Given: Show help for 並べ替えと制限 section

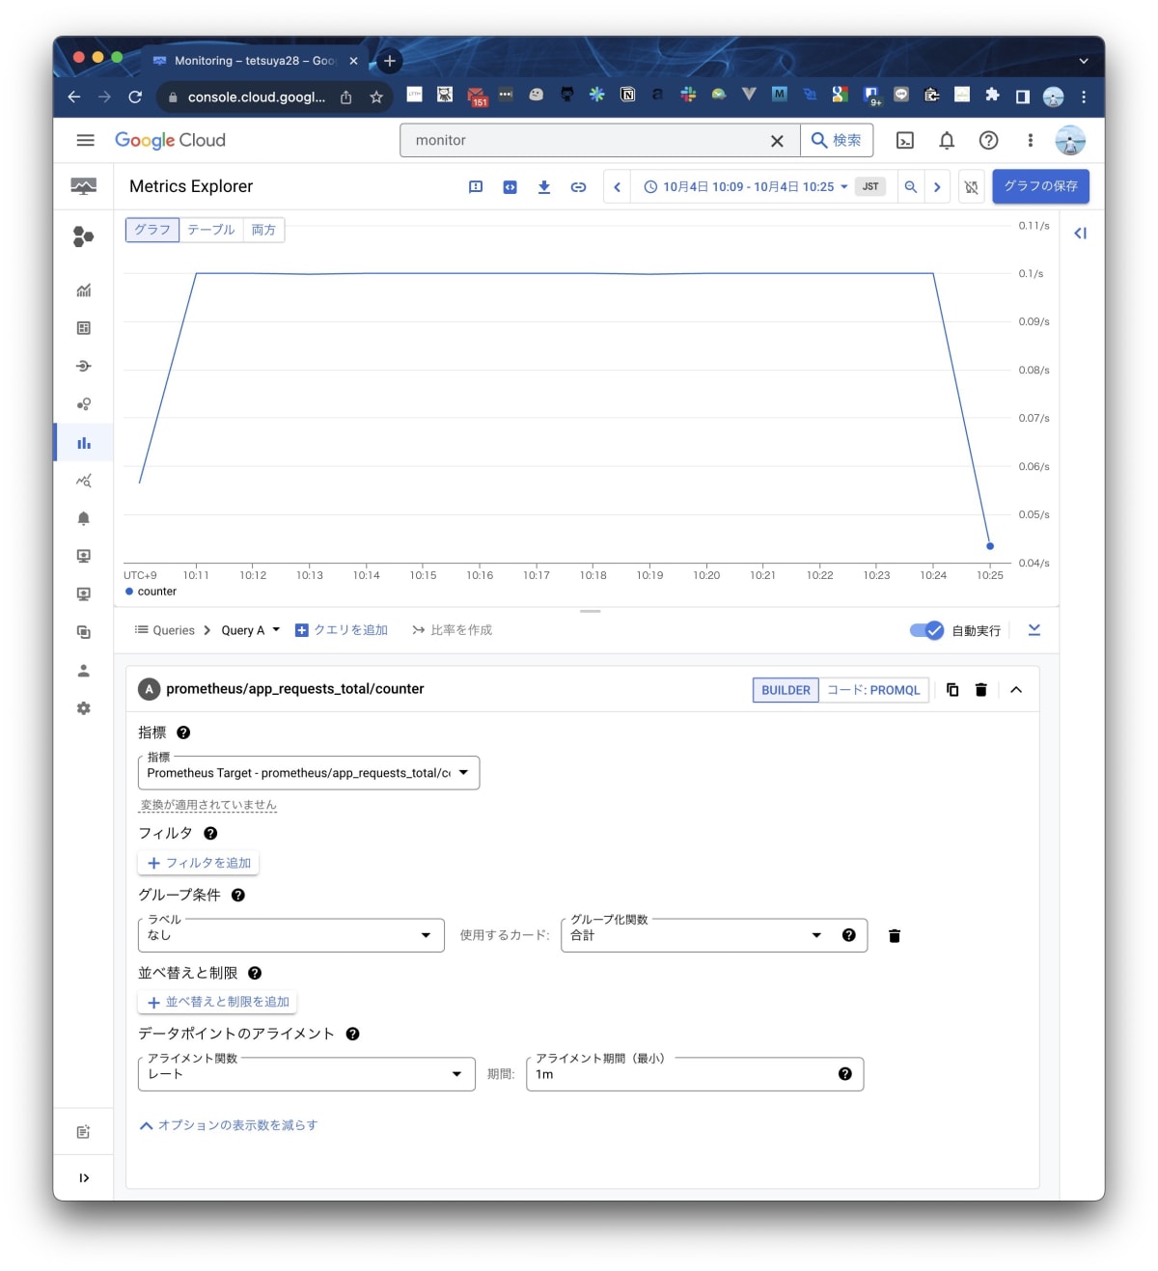Looking at the screenshot, I should [x=255, y=973].
